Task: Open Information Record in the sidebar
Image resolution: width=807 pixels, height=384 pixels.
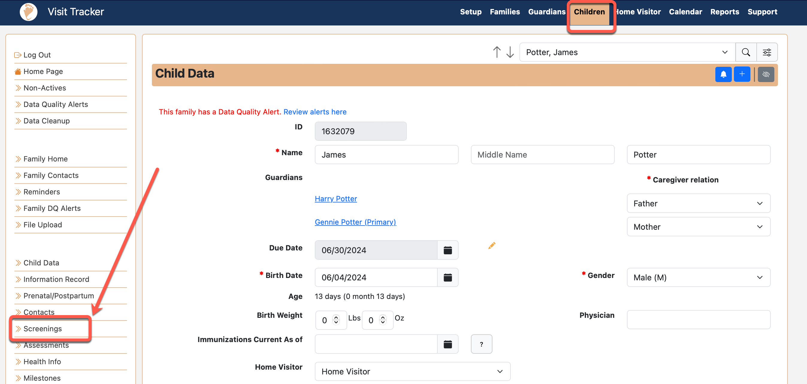Action: tap(56, 279)
